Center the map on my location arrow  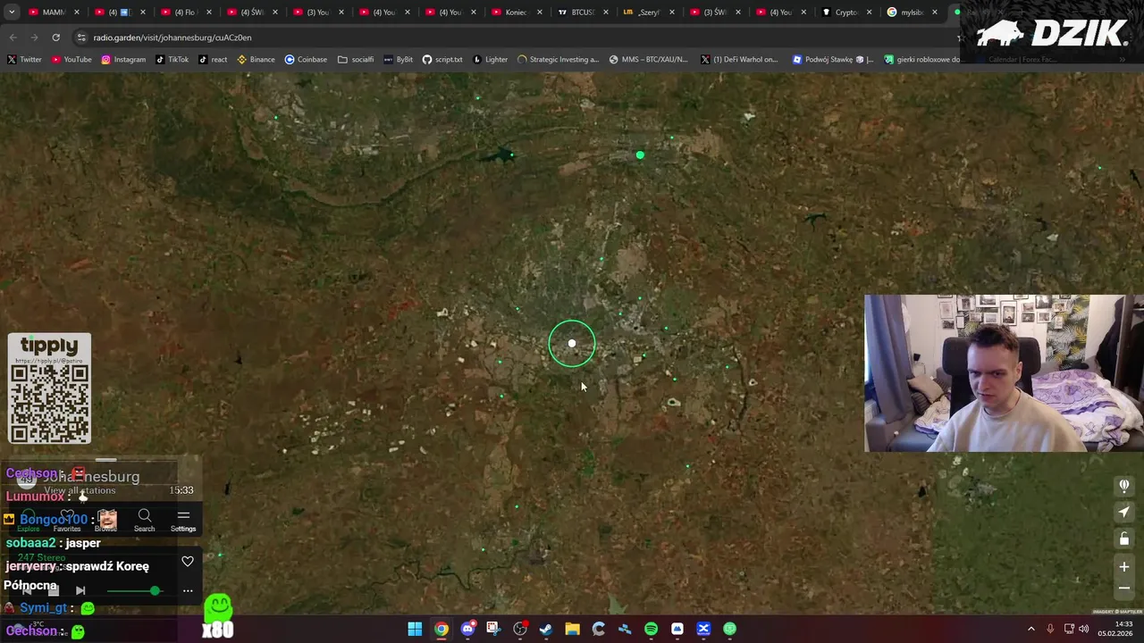(1124, 512)
